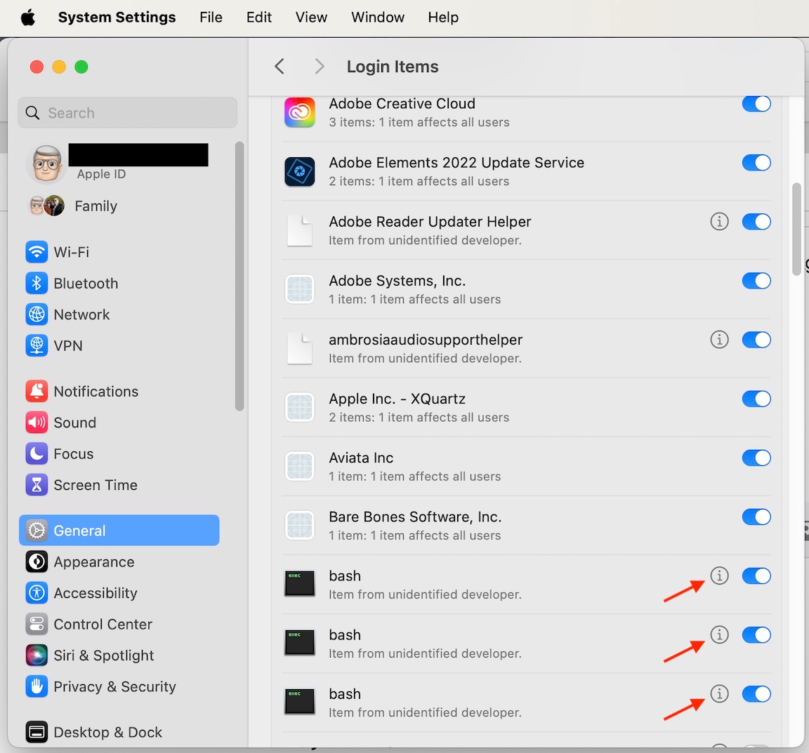The width and height of the screenshot is (809, 753).
Task: Open the Focus moon icon
Action: point(37,454)
